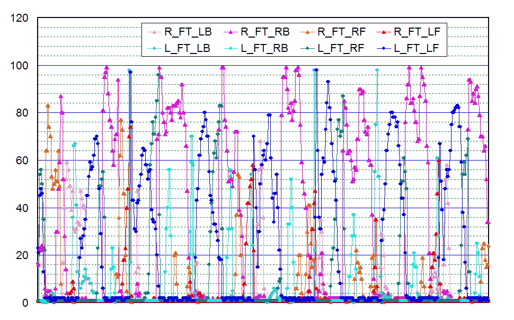Select the 0 label at the axis origin
This screenshot has width=514, height=320.
click(x=26, y=303)
